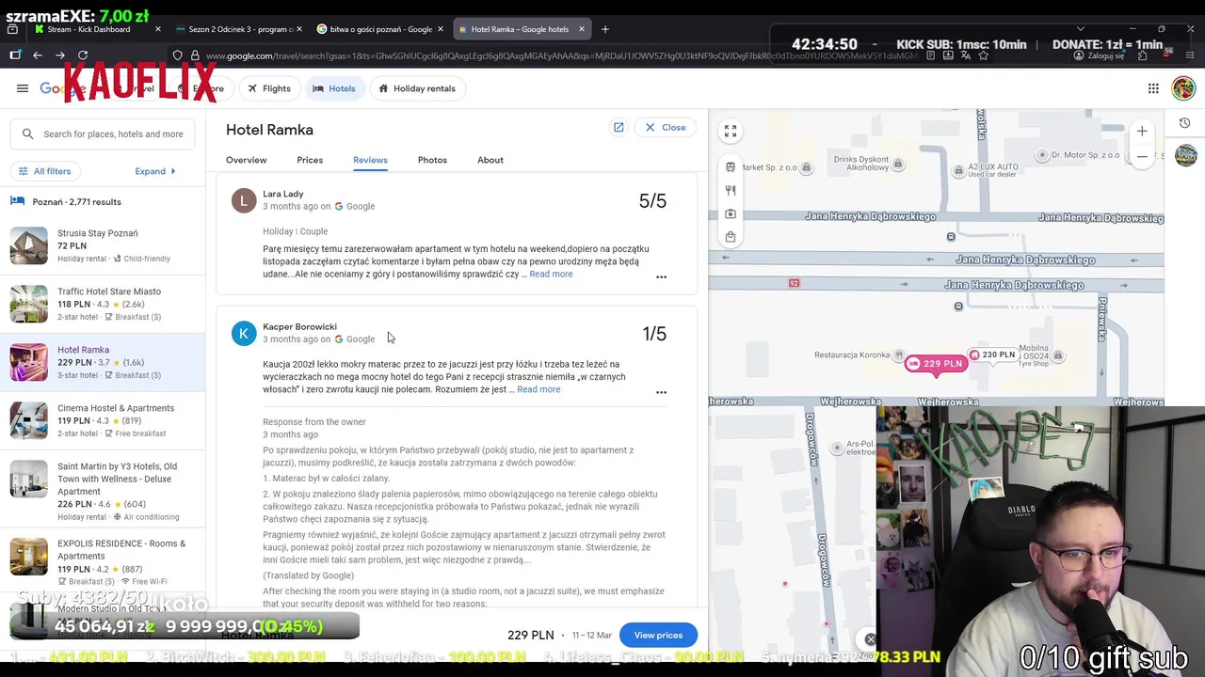1205x677 pixels.
Task: Open recently viewed history icon
Action: pyautogui.click(x=1185, y=123)
